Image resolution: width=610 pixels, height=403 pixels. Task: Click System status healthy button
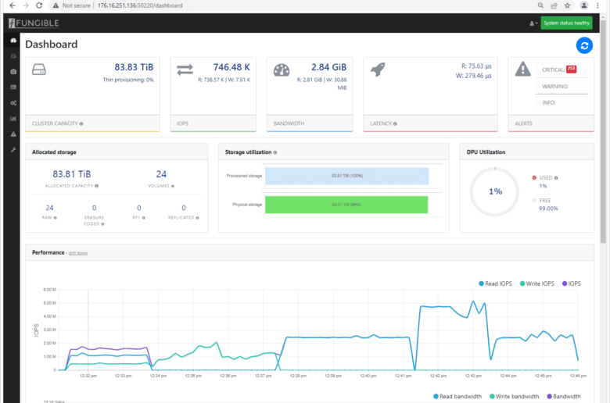(x=566, y=23)
